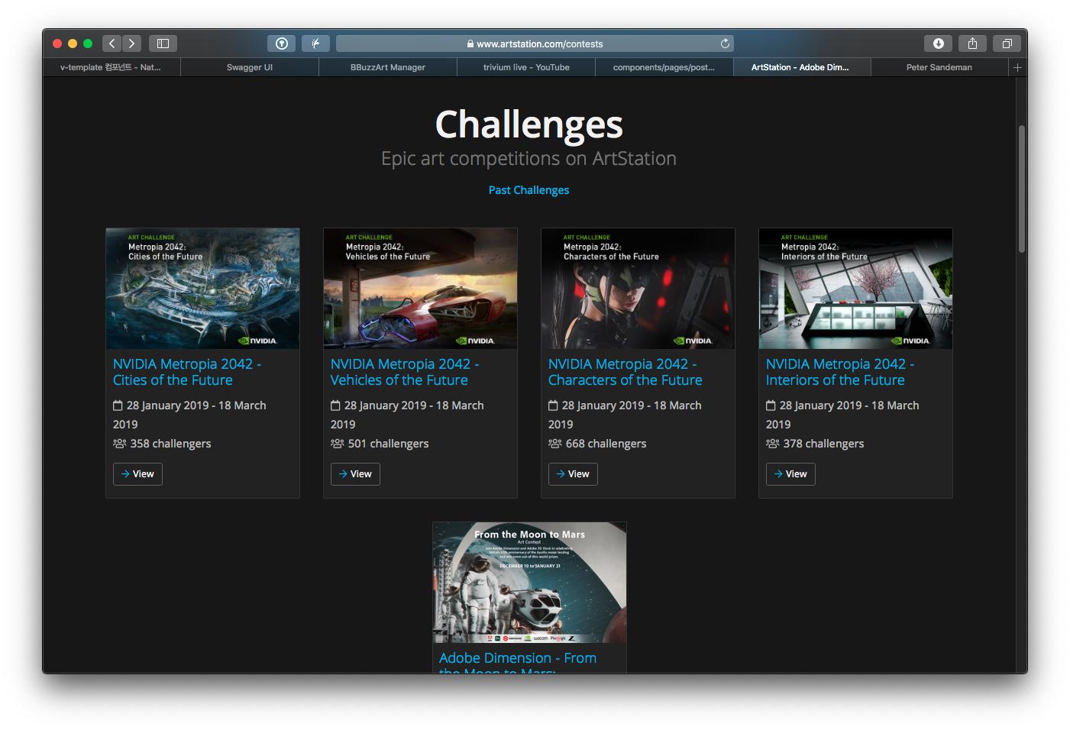This screenshot has width=1070, height=730.
Task: Click View on Interiors of the Future
Action: [x=790, y=474]
